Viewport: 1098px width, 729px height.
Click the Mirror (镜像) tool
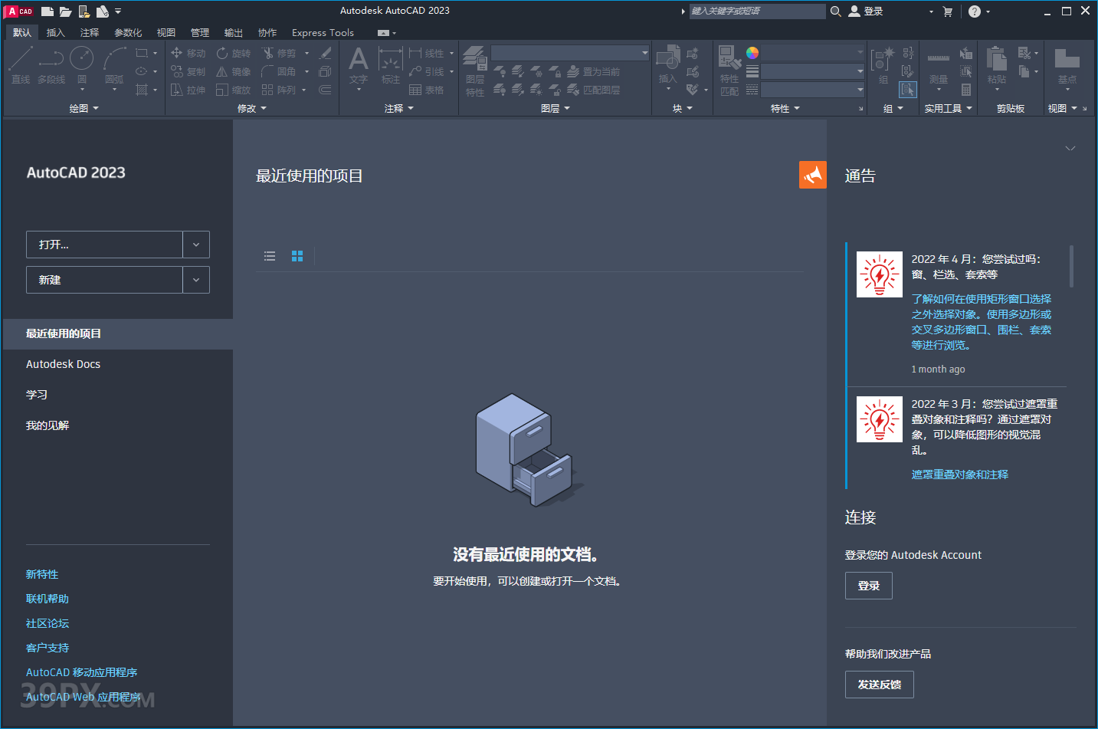(234, 71)
